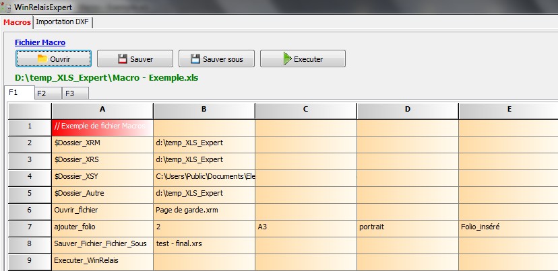
Task: Switch to the F2 sheet tab
Action: click(41, 93)
